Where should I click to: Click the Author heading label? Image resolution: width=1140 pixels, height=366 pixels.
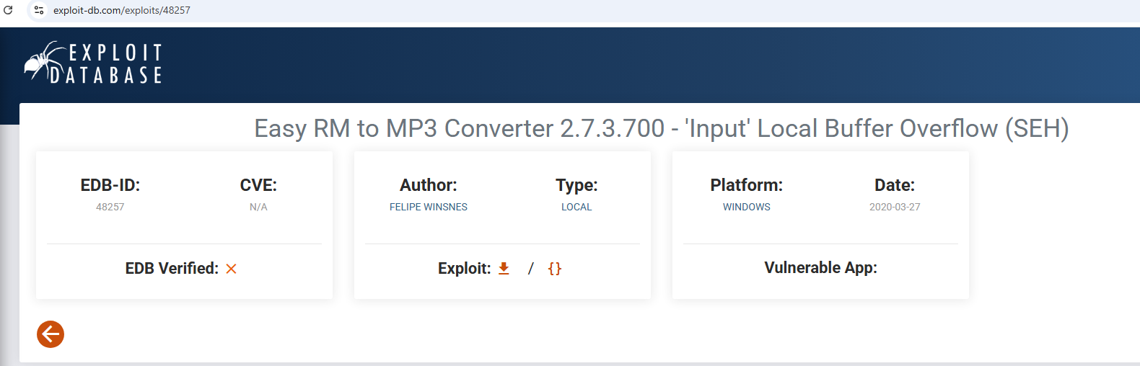[428, 185]
